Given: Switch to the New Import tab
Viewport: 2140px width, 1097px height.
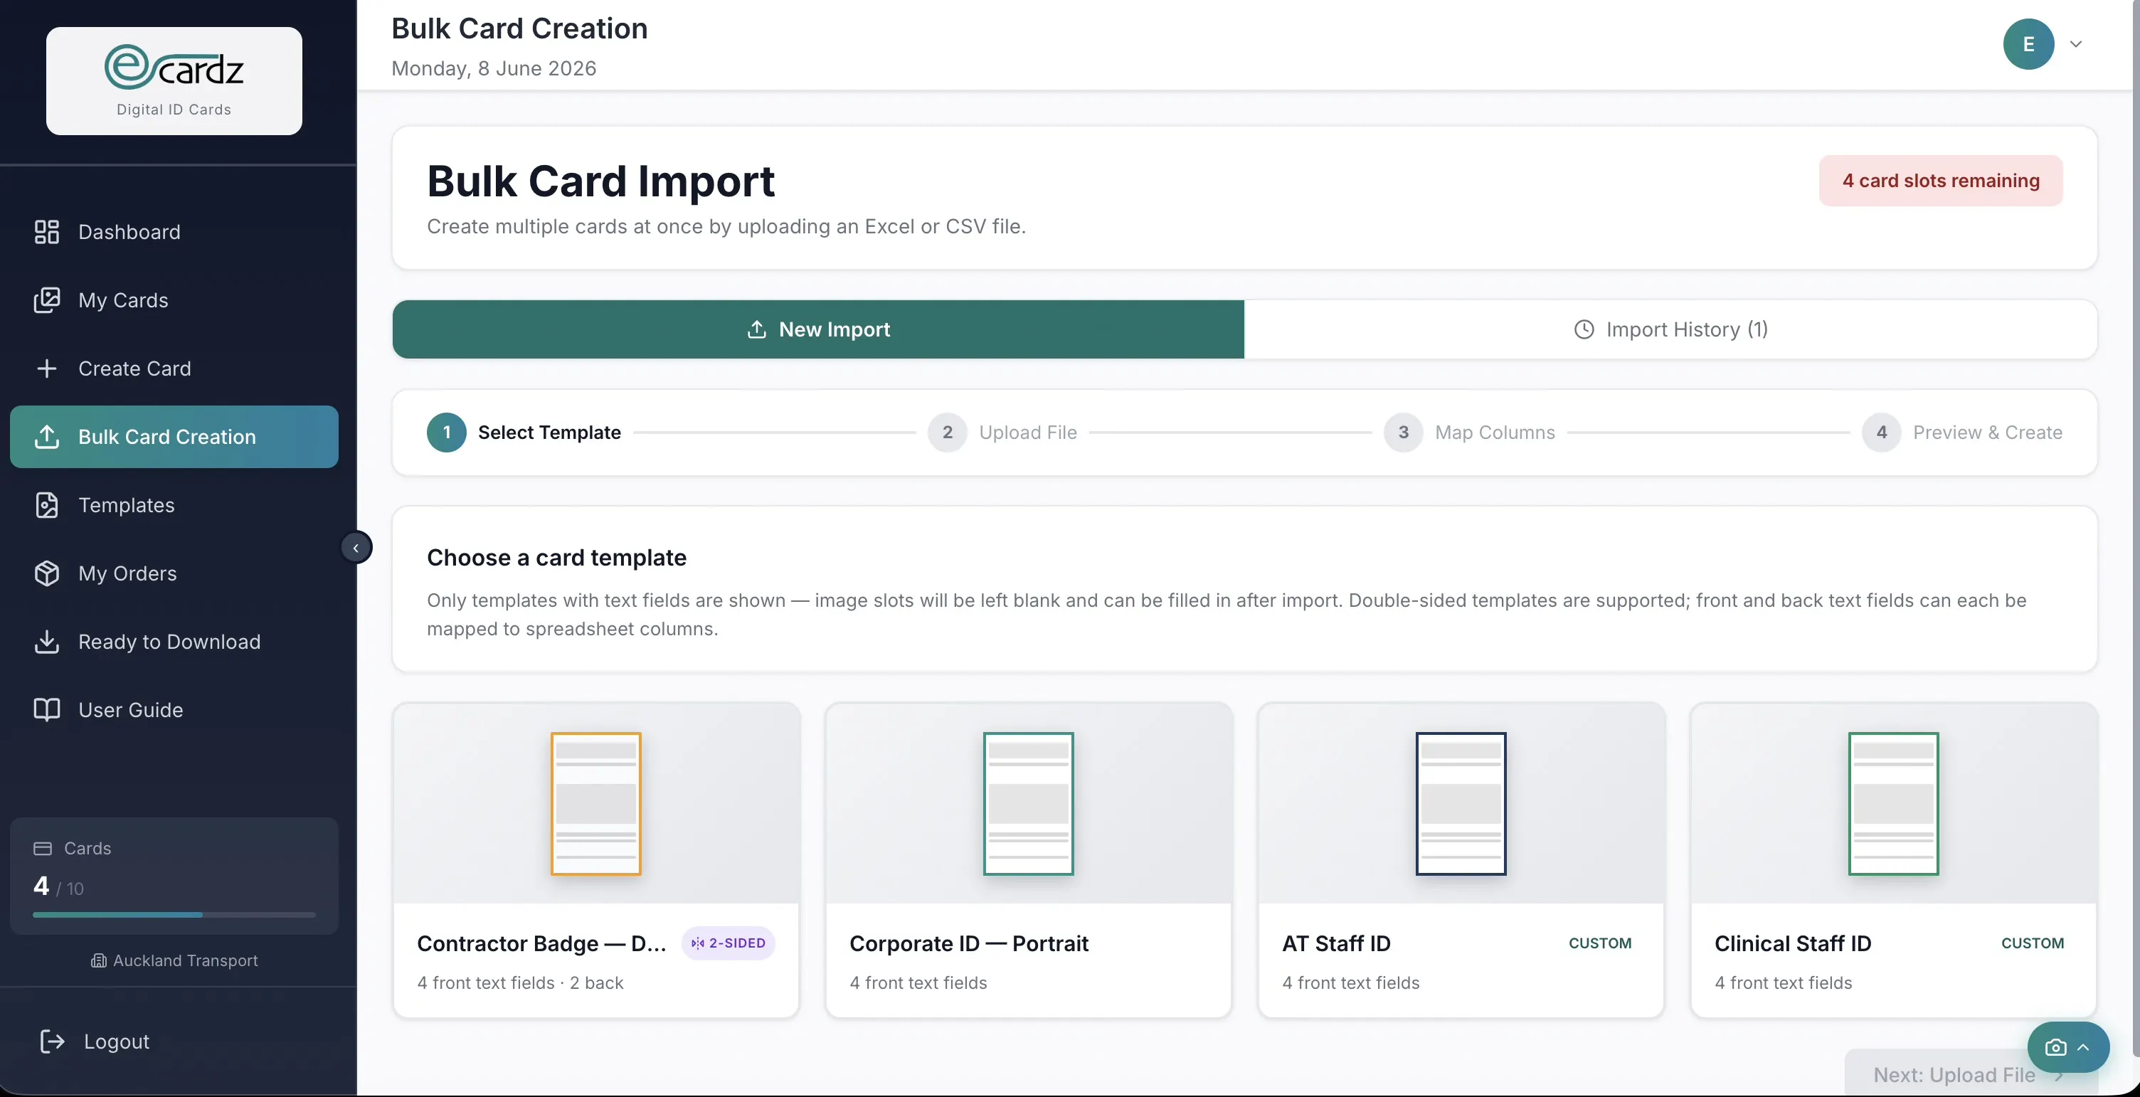Looking at the screenshot, I should coord(818,329).
